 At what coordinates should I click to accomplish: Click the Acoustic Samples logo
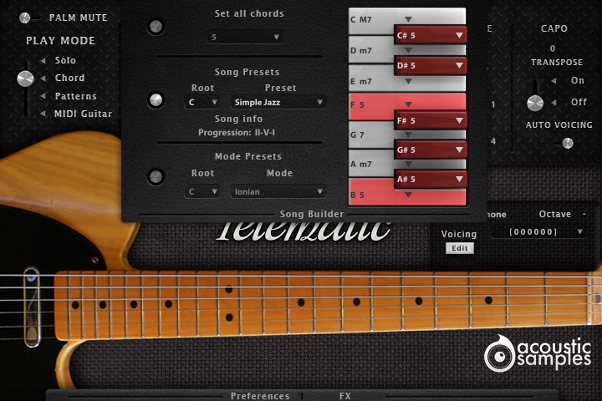(x=538, y=354)
